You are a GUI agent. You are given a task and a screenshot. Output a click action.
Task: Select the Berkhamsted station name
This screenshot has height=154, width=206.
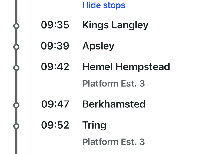coord(114,104)
